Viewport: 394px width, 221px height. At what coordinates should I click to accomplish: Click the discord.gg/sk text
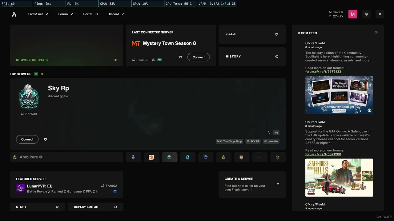(x=58, y=96)
